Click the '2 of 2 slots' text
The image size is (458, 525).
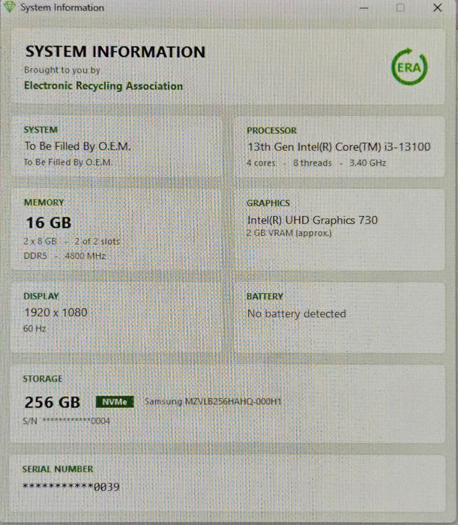tap(97, 241)
